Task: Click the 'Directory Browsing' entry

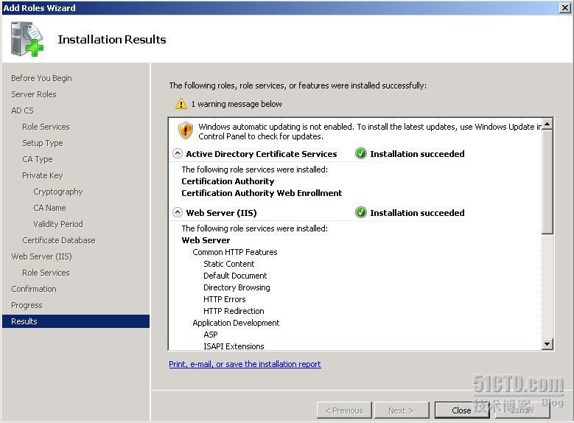Action: pyautogui.click(x=237, y=287)
